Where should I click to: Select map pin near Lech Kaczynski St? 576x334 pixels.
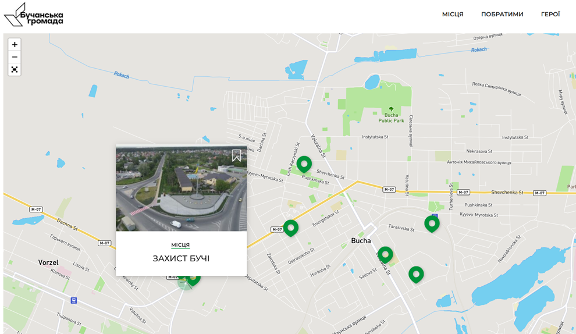point(304,164)
